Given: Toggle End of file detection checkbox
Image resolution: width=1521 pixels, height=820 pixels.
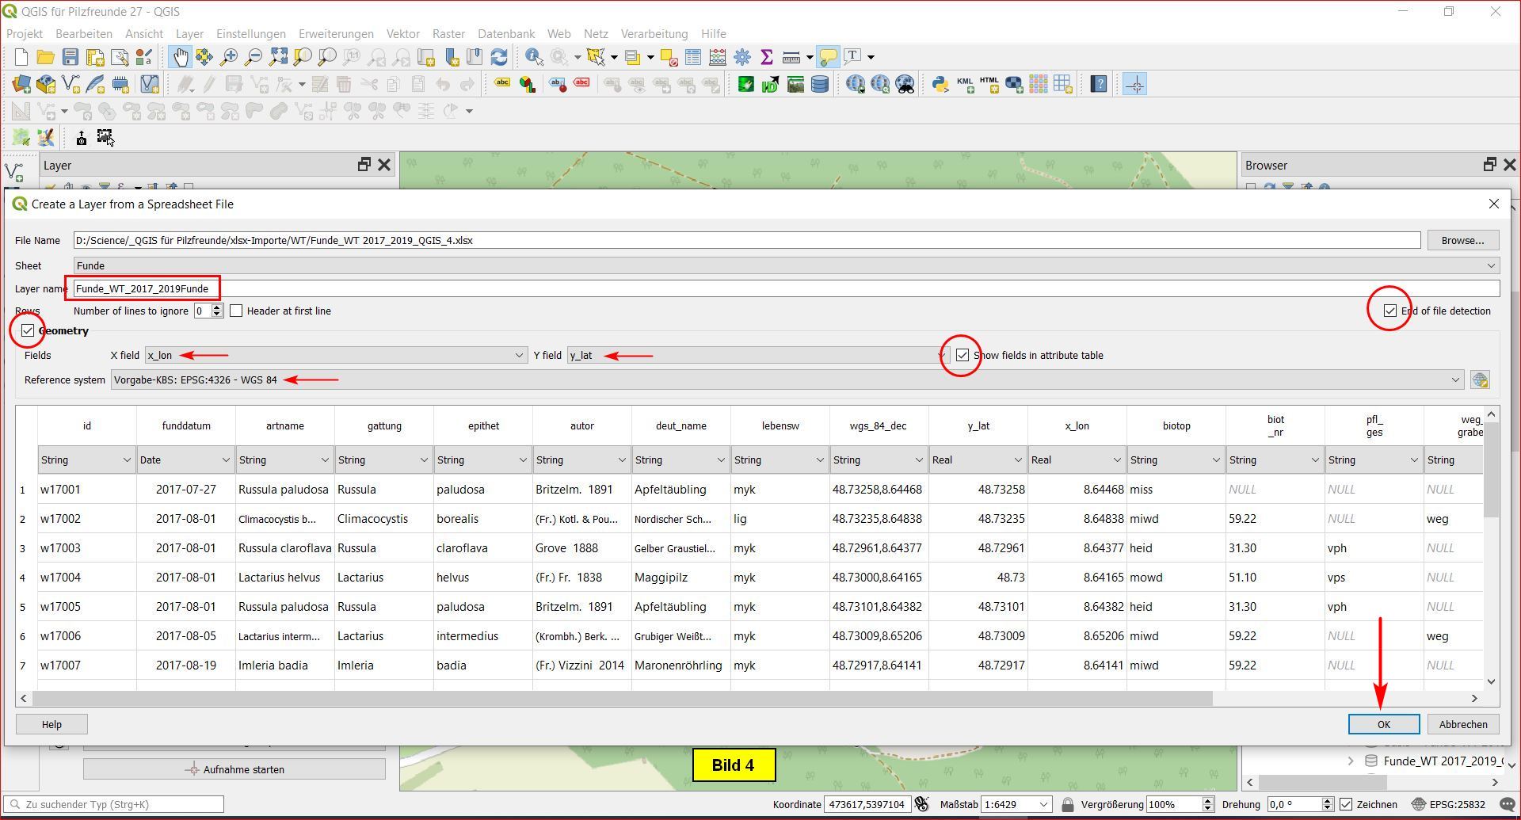Looking at the screenshot, I should pyautogui.click(x=1389, y=311).
